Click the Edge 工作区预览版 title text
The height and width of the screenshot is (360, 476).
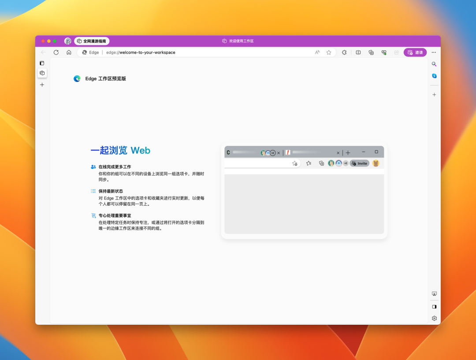point(106,78)
